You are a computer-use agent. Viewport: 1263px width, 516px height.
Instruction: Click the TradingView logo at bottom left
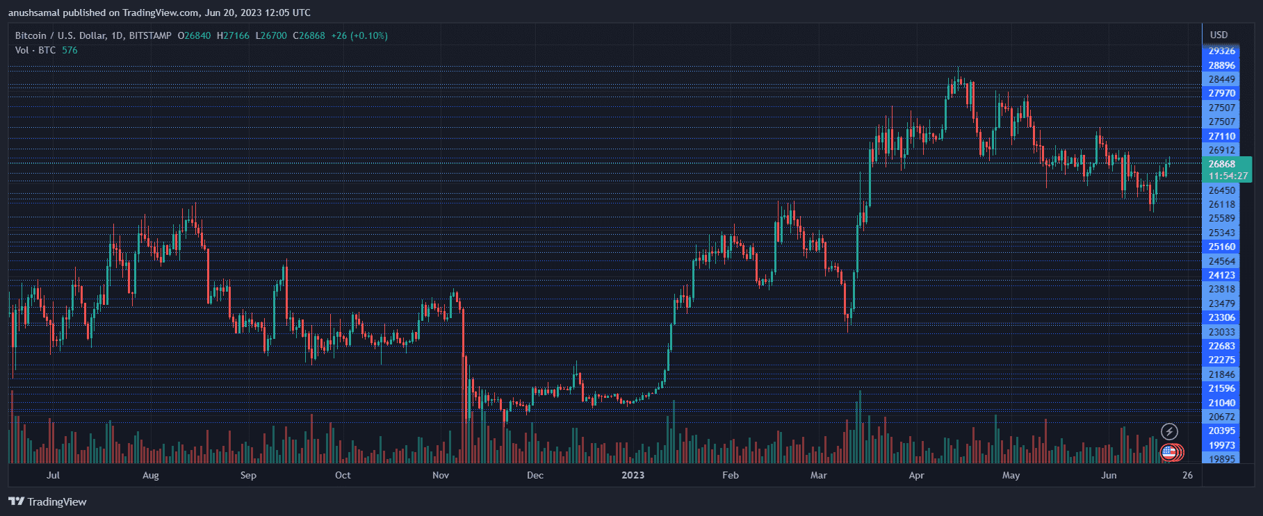pyautogui.click(x=48, y=501)
